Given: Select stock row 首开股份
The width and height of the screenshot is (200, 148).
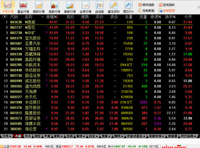Looking at the screenshot, I should coord(98,108).
